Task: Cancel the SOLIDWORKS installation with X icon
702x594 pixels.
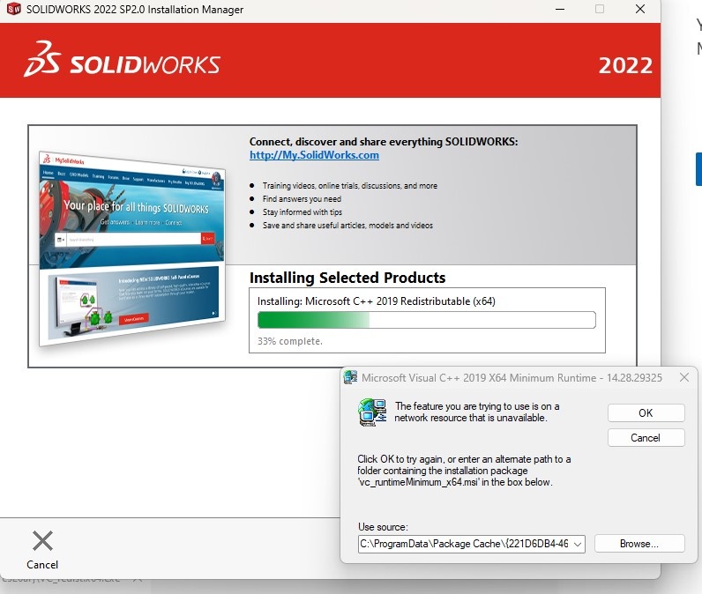Action: pos(42,550)
